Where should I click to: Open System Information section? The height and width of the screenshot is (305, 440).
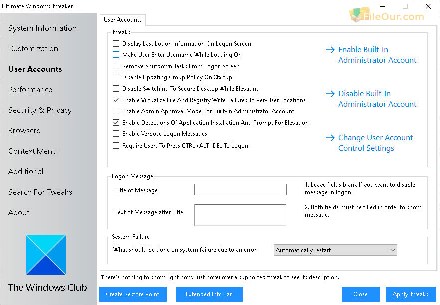pos(43,28)
